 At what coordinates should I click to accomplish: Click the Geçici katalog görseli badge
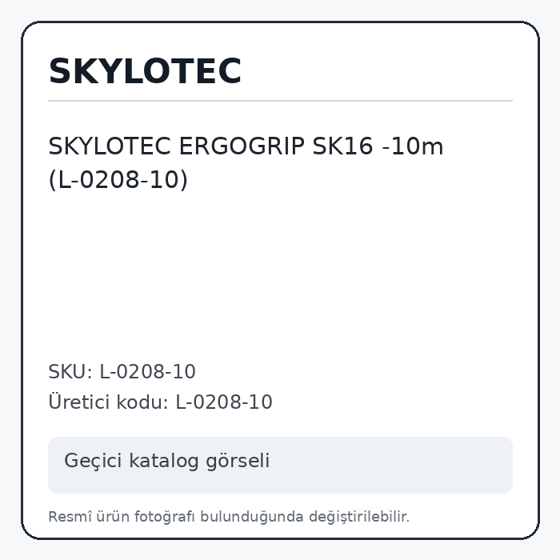pos(280,465)
